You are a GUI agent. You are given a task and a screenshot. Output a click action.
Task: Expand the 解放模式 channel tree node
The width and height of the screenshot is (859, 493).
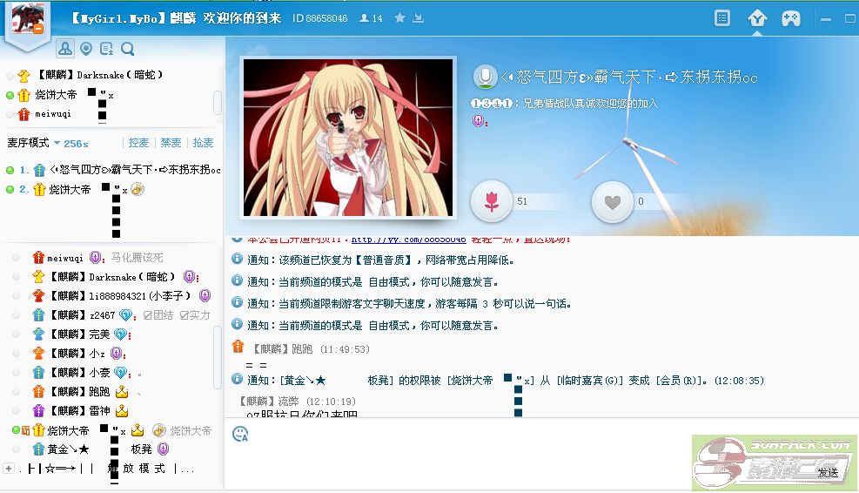pos(9,469)
